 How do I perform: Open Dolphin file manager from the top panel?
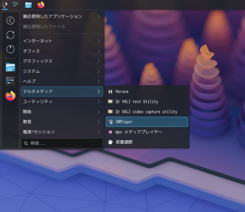(28, 5)
